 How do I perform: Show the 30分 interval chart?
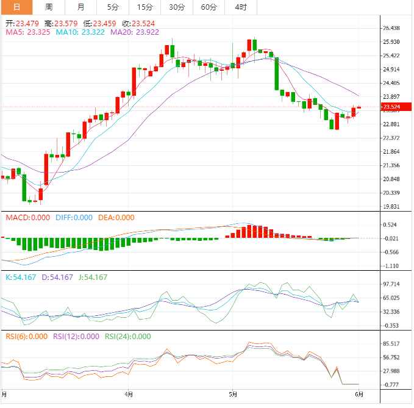point(176,7)
